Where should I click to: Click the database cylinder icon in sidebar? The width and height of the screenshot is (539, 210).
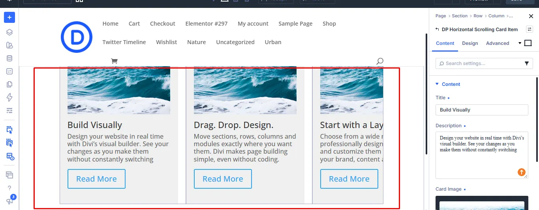coord(9,58)
